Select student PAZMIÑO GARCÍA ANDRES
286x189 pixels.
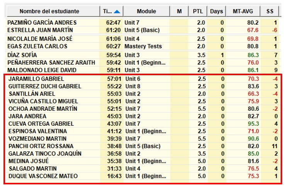pos(42,23)
